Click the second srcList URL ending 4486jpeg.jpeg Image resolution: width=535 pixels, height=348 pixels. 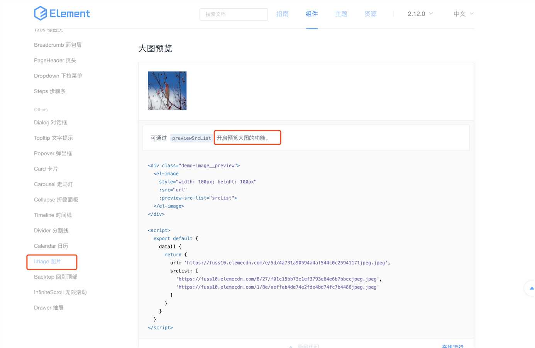tap(278, 287)
